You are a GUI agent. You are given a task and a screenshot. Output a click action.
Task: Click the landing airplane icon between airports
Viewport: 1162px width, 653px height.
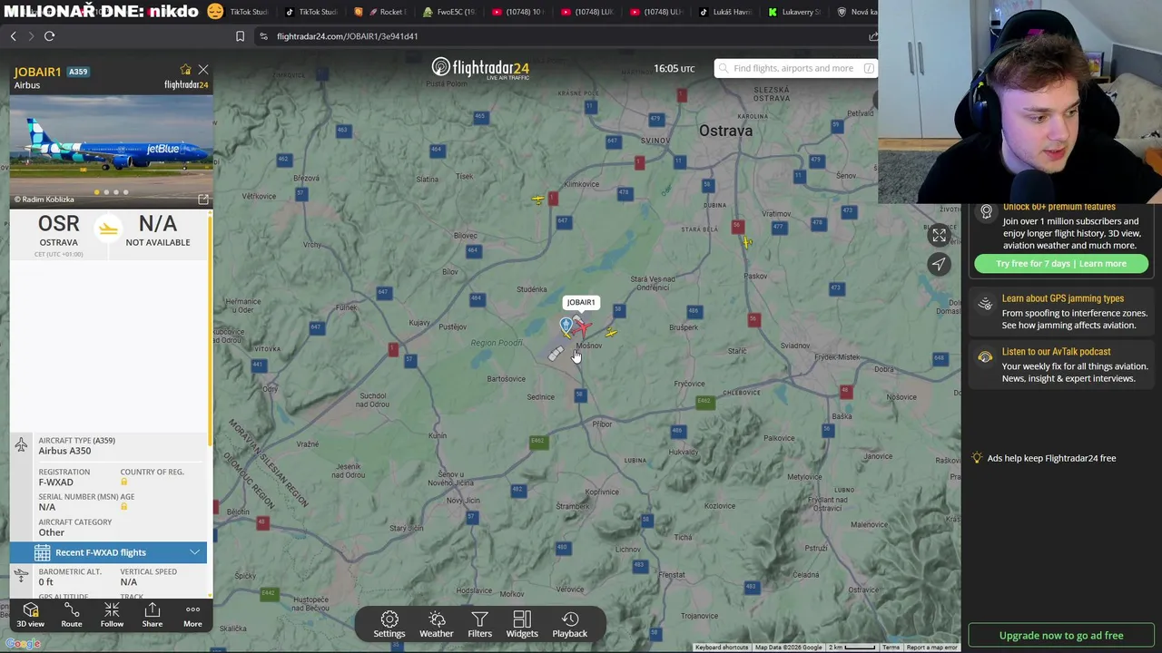pos(108,229)
